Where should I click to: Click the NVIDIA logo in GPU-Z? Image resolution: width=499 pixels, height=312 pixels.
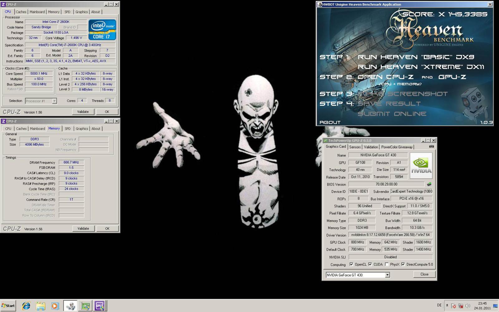point(421,165)
